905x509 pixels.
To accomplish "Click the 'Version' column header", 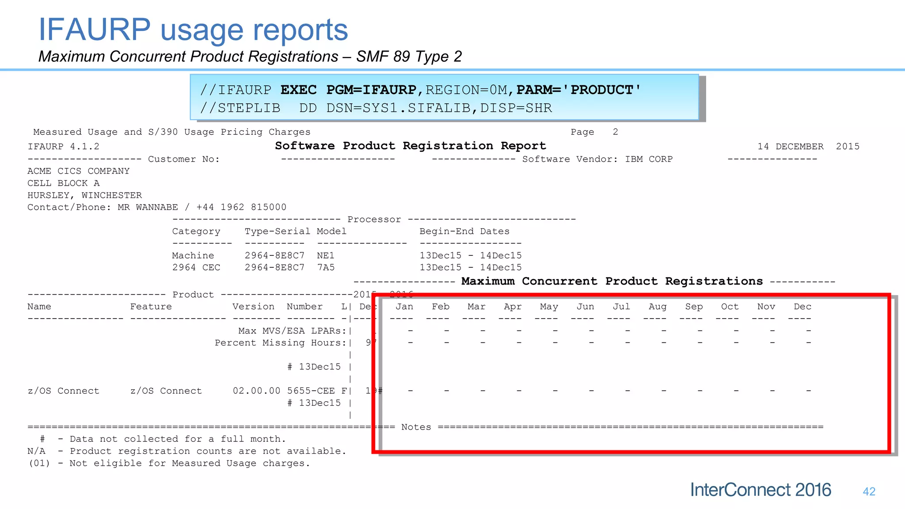I will click(x=253, y=306).
